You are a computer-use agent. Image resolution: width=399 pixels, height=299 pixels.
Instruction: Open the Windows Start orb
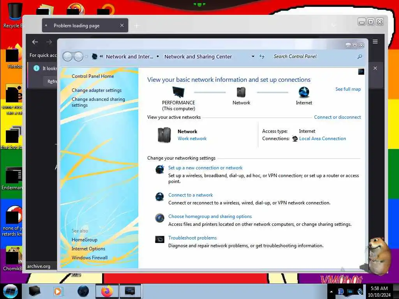click(11, 291)
